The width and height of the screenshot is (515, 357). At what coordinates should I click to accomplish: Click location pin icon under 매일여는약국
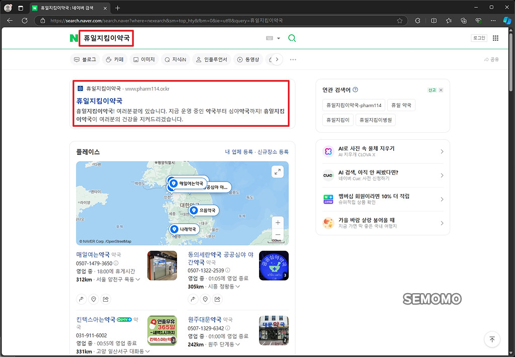[94, 299]
